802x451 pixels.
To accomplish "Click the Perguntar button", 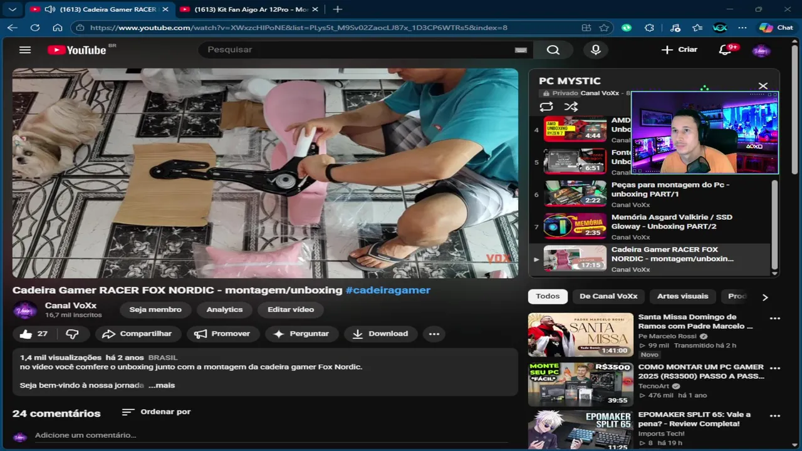I will point(301,334).
